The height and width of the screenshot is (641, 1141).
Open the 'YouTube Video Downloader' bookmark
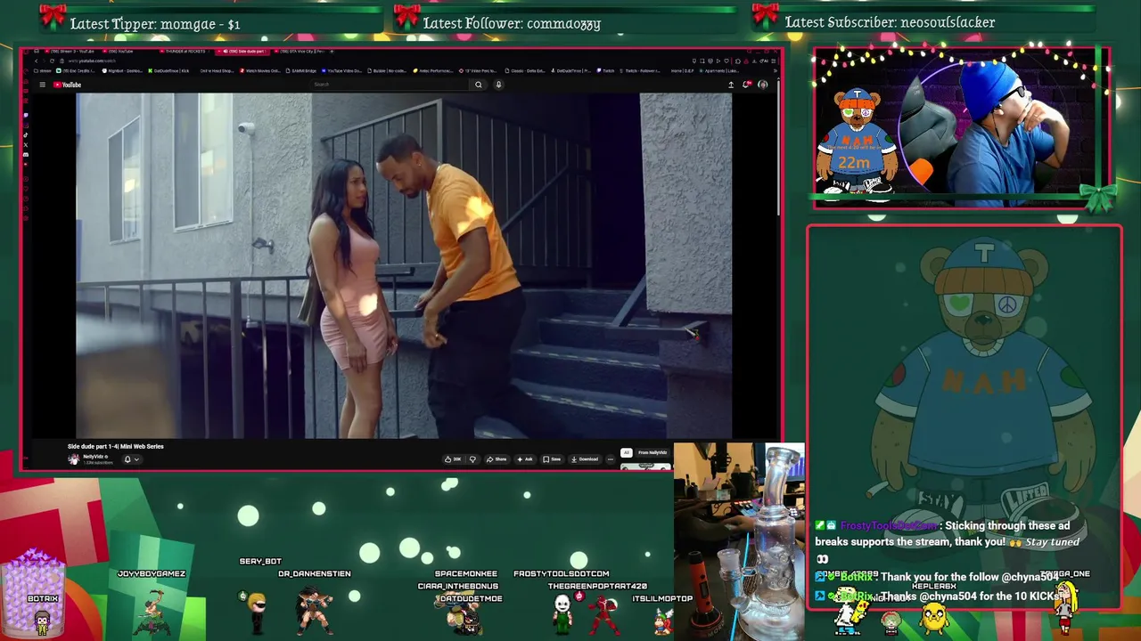341,70
